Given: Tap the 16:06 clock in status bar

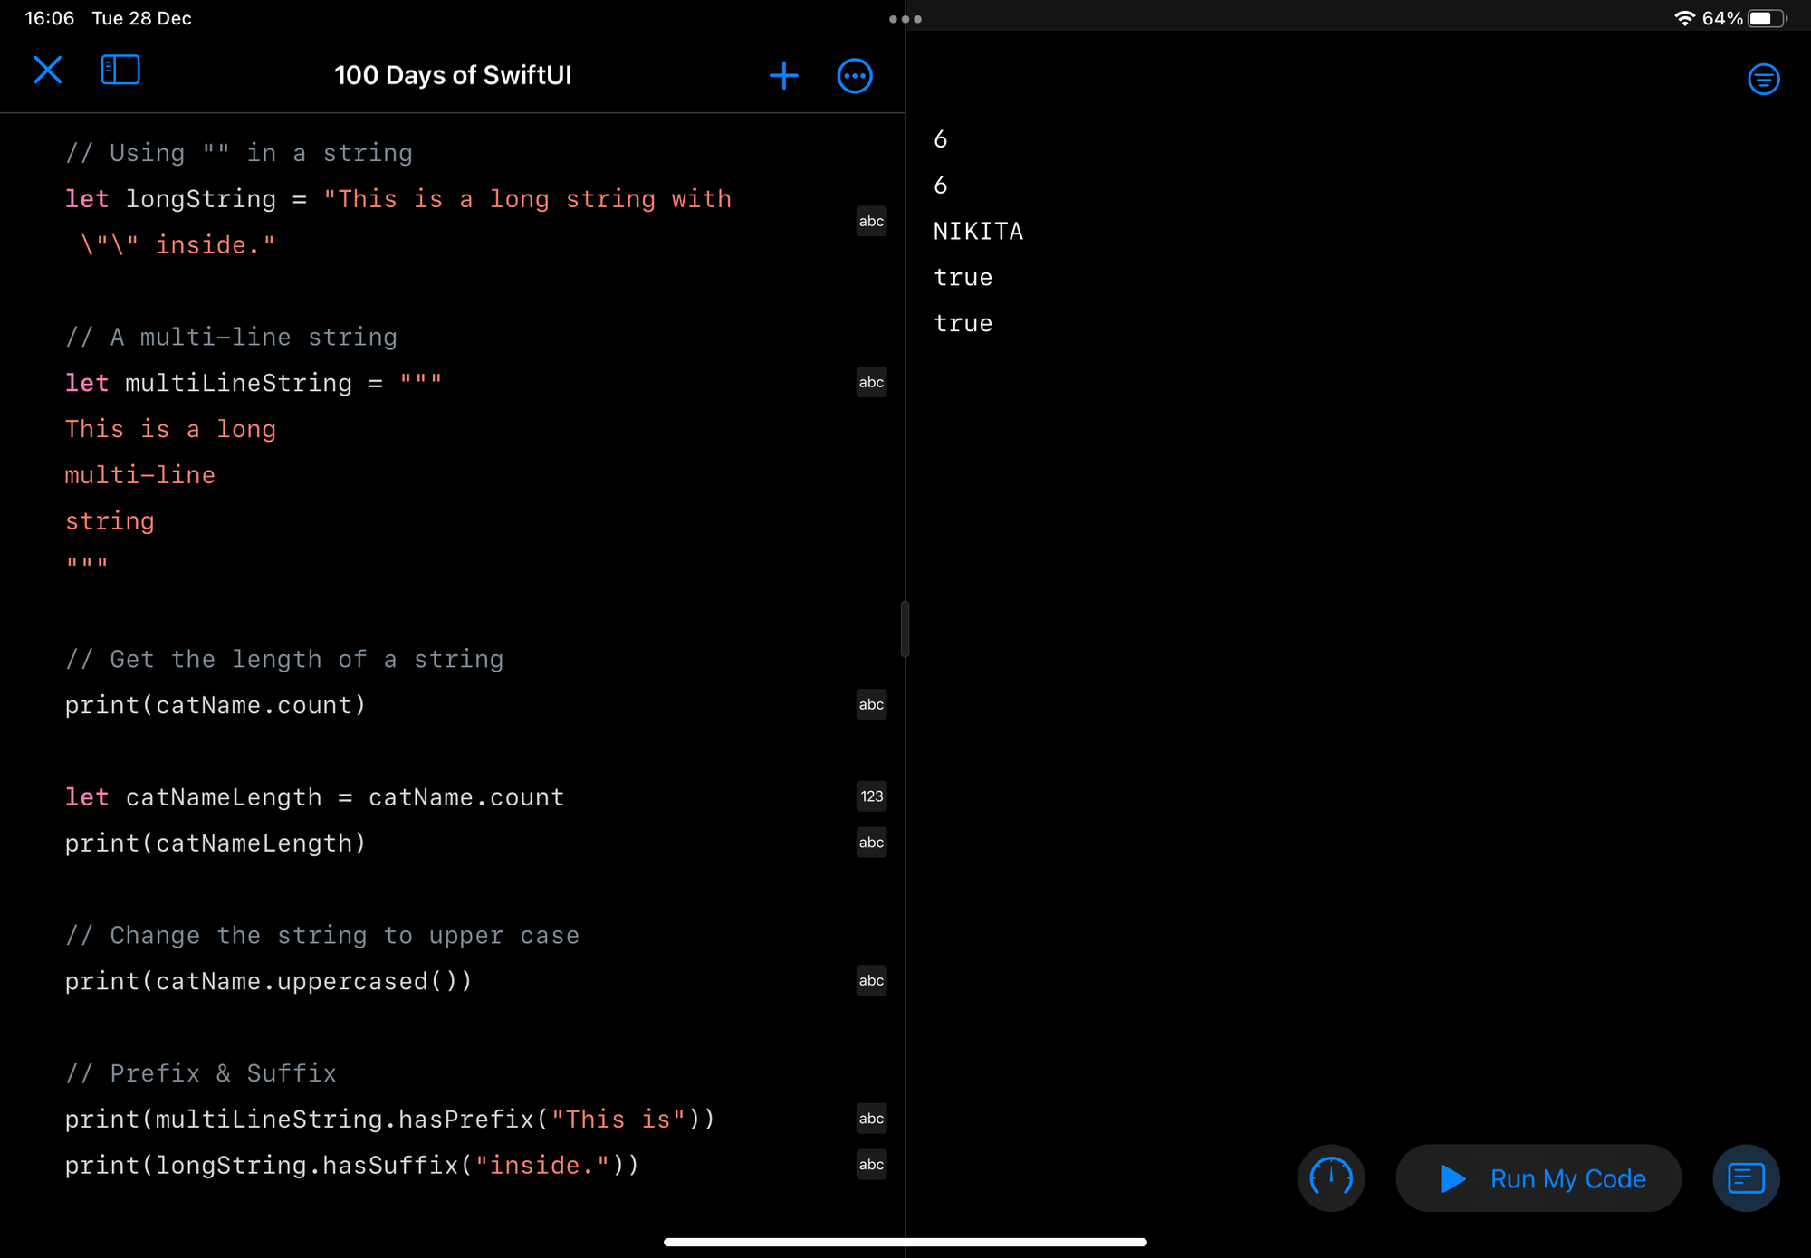Looking at the screenshot, I should click(x=49, y=18).
